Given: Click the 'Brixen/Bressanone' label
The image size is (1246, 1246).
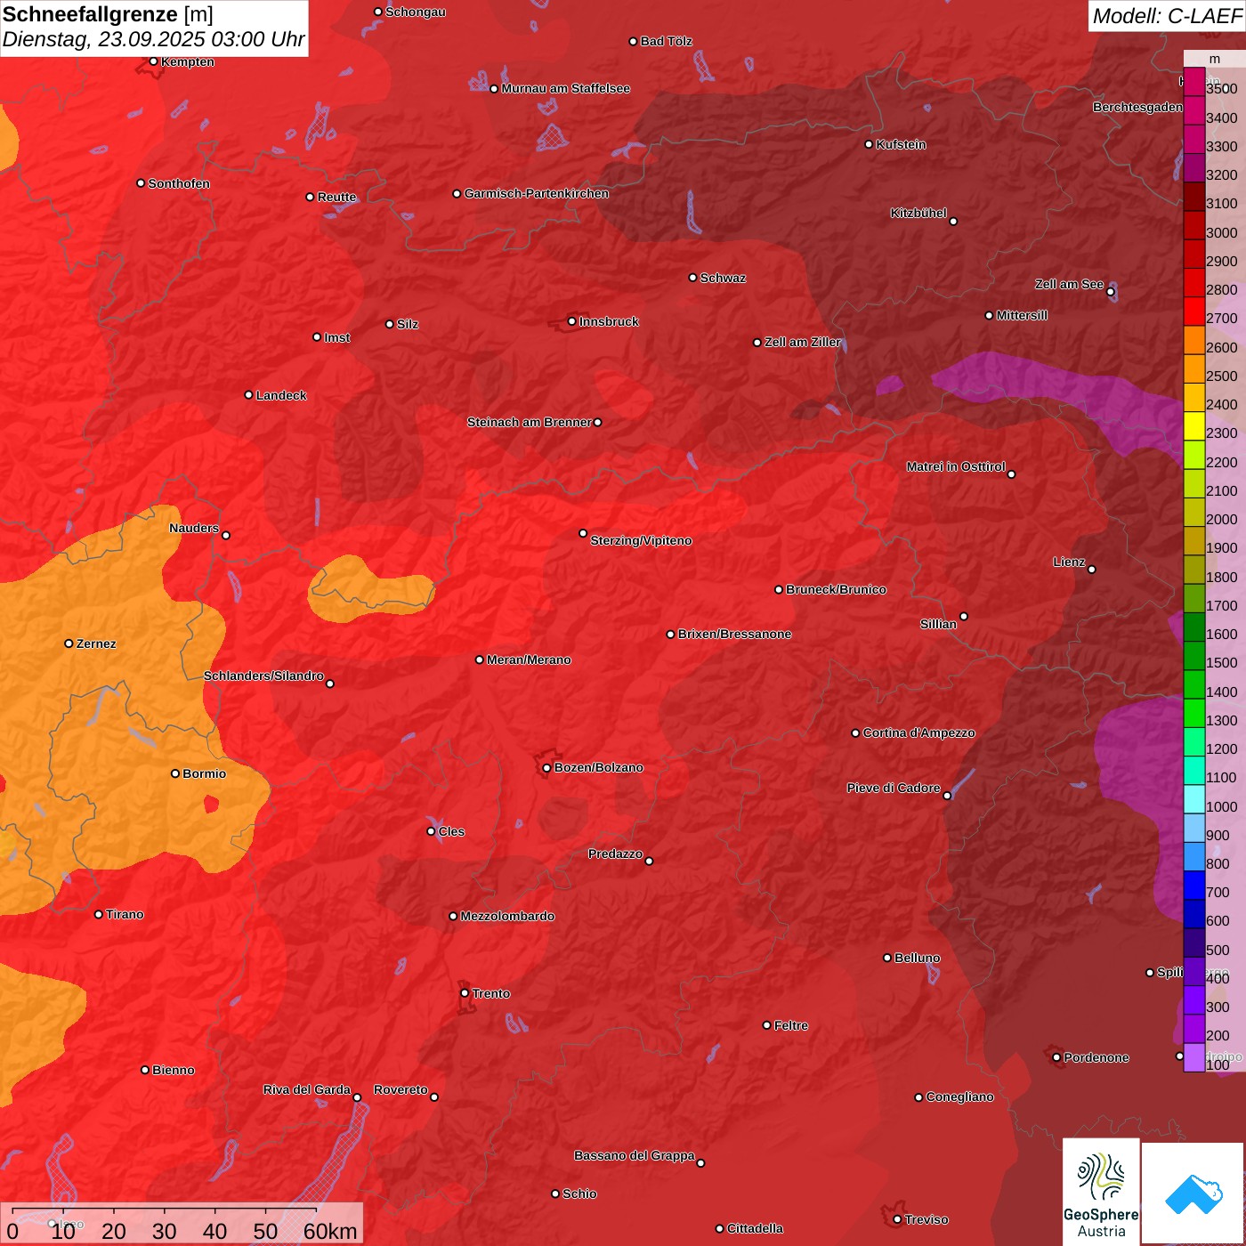Looking at the screenshot, I should [734, 634].
